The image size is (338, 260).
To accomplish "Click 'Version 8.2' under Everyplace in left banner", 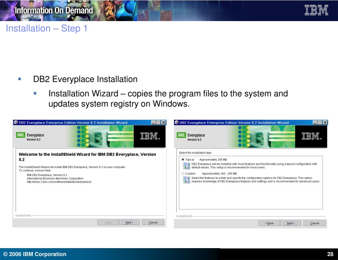I will 34,139.
